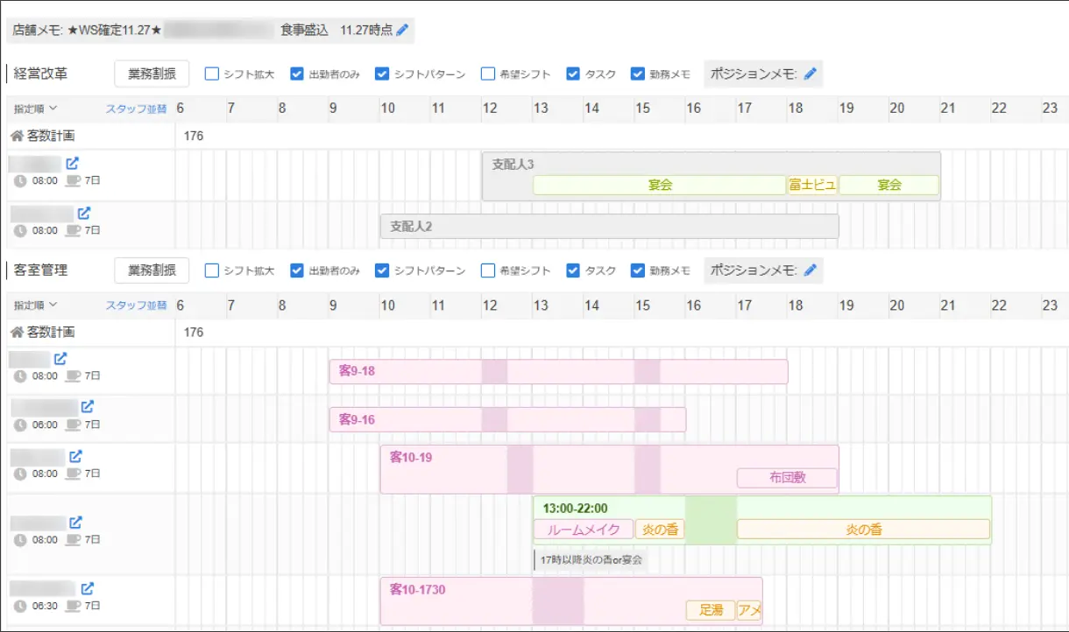The image size is (1069, 632).
Task: Enable シフト拡大 checkbox in 経営改革 section
Action: pyautogui.click(x=211, y=74)
